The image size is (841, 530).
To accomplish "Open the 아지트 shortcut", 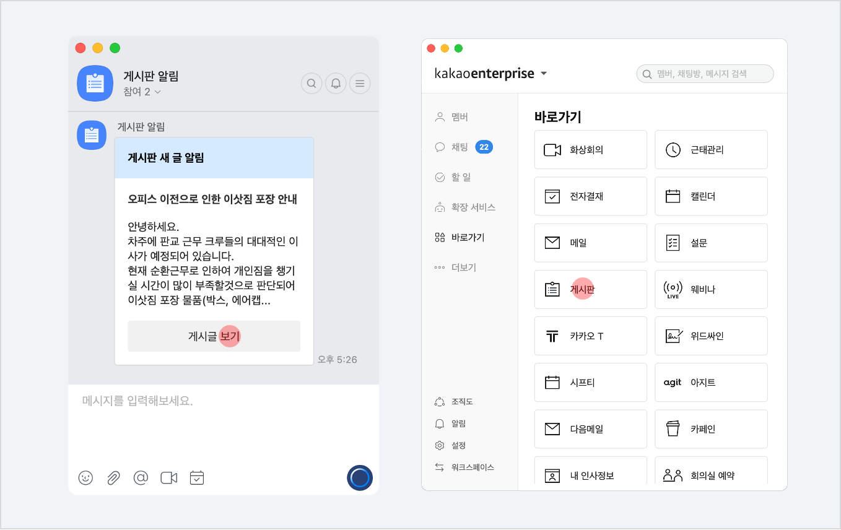I will point(711,383).
